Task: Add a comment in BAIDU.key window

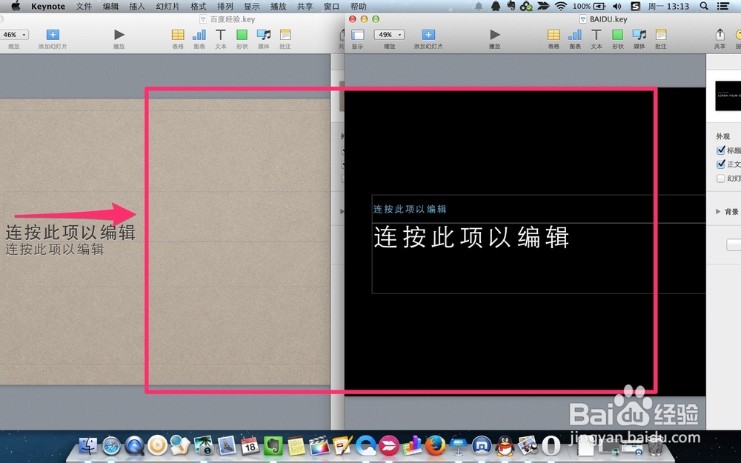Action: [661, 35]
